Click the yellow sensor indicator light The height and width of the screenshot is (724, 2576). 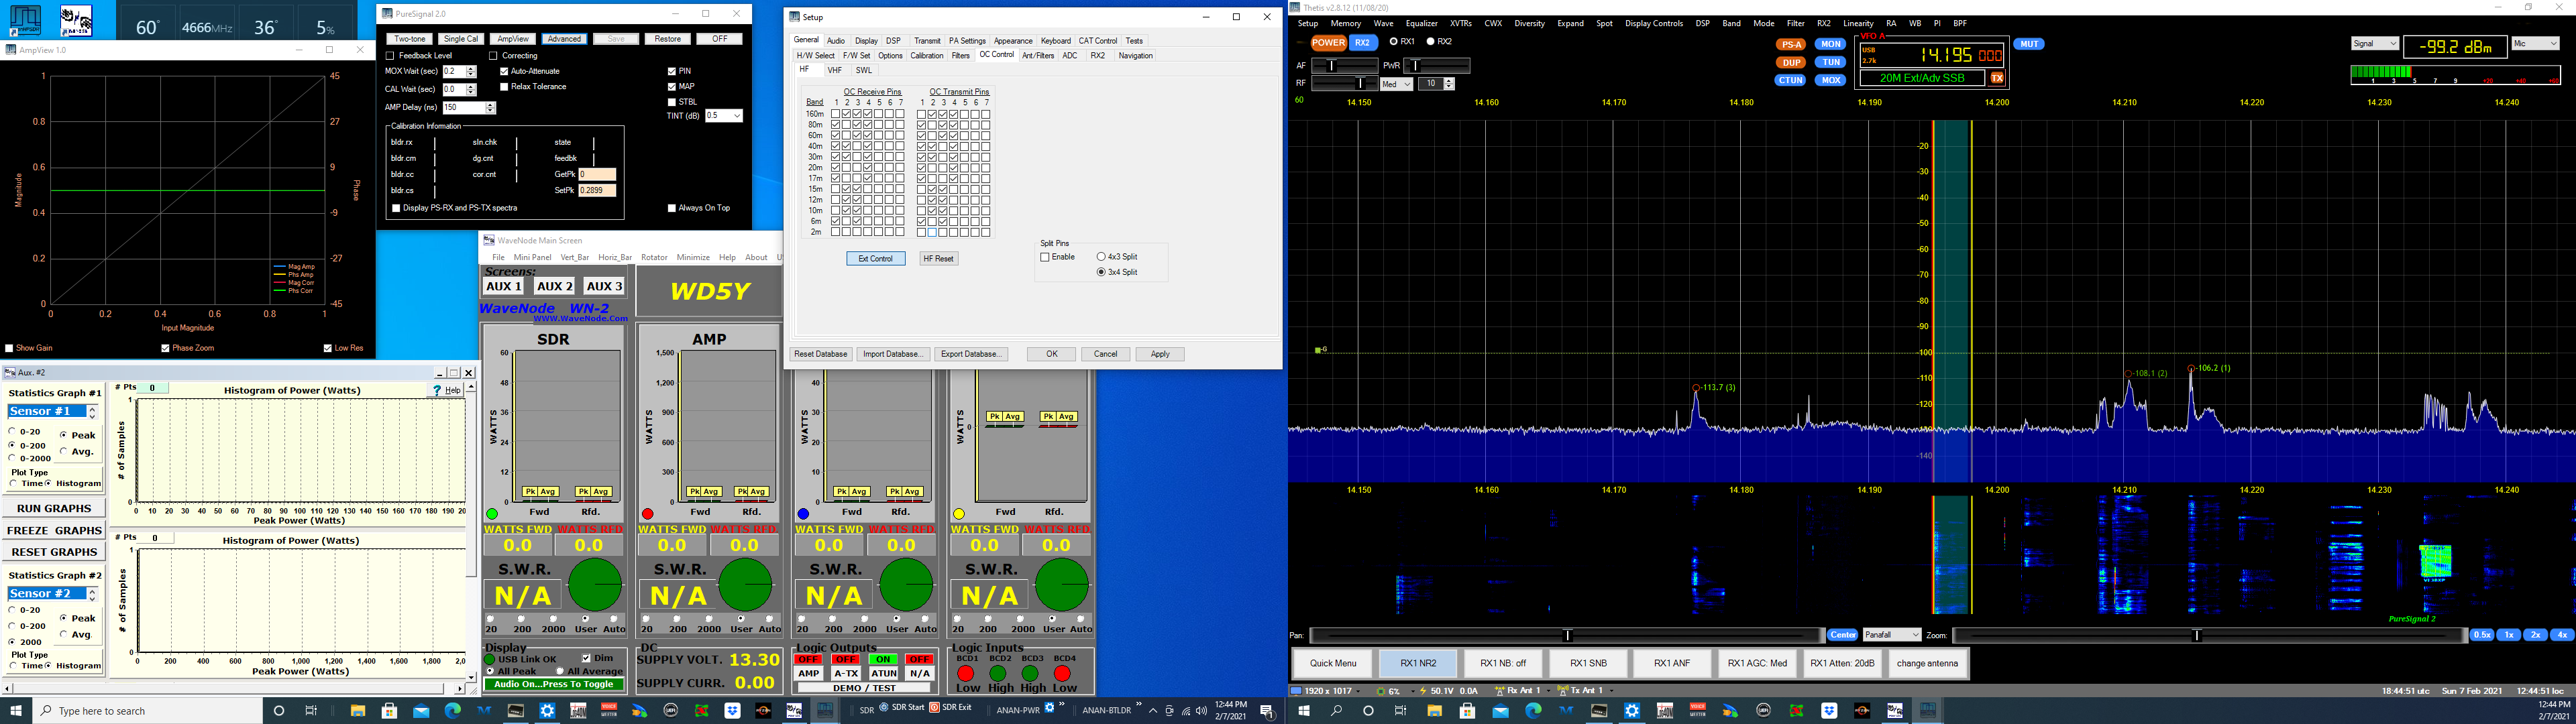tap(959, 514)
